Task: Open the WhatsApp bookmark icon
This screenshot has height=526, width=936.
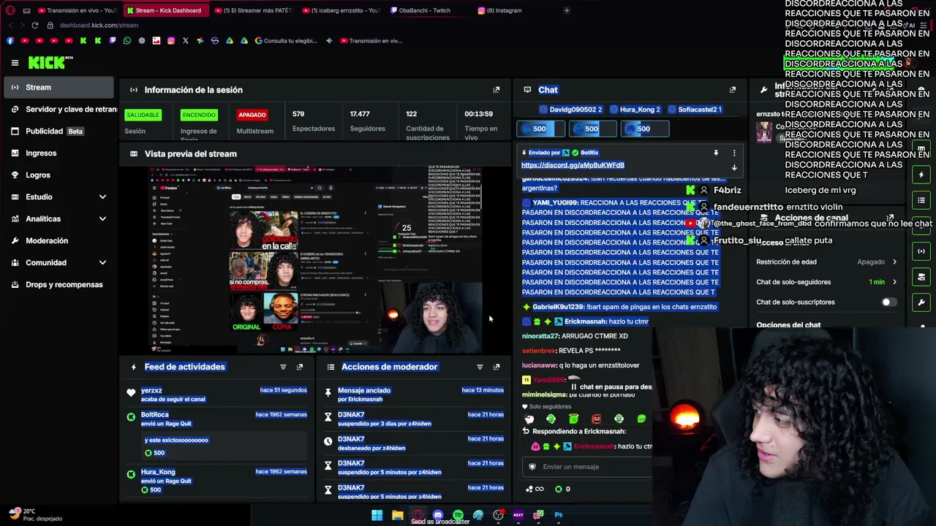Action: [127, 41]
